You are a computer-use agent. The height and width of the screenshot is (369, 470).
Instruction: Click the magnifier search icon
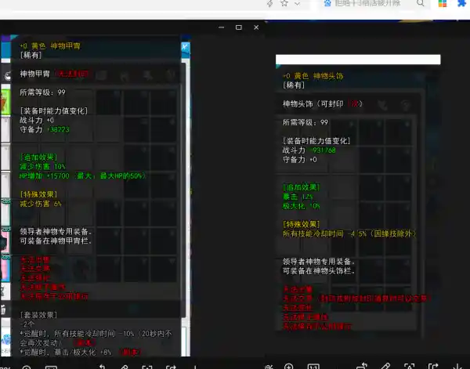[x=421, y=3]
